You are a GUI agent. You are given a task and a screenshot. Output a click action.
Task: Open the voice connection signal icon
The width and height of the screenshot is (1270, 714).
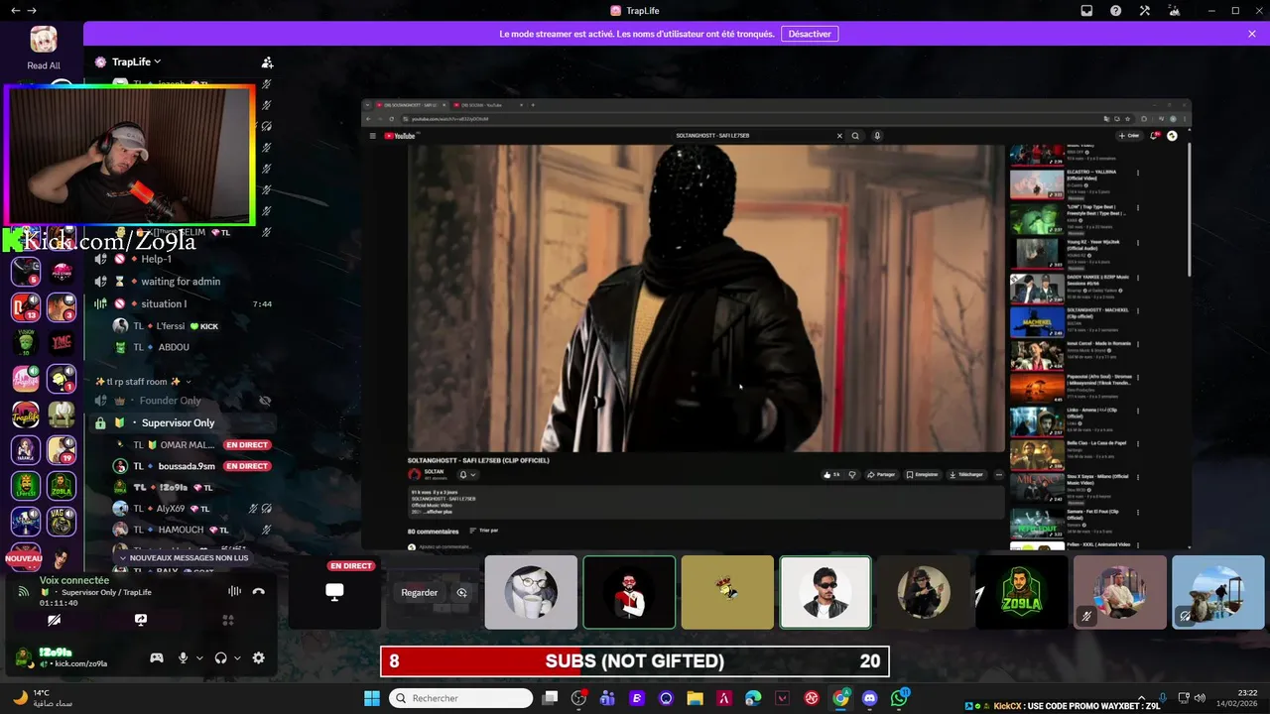[24, 591]
